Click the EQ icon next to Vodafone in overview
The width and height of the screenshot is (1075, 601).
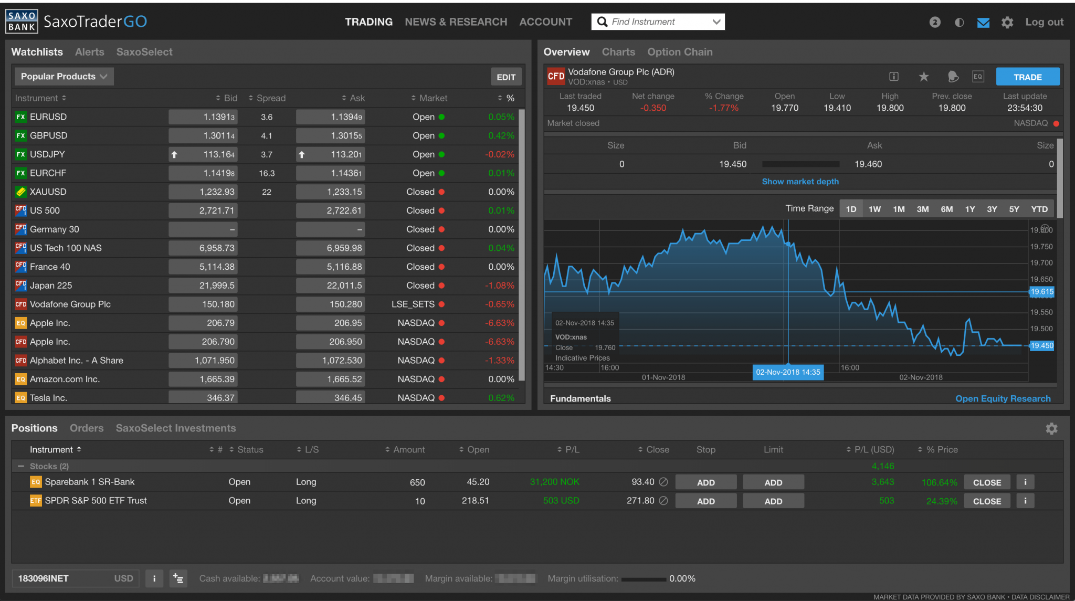tap(976, 76)
